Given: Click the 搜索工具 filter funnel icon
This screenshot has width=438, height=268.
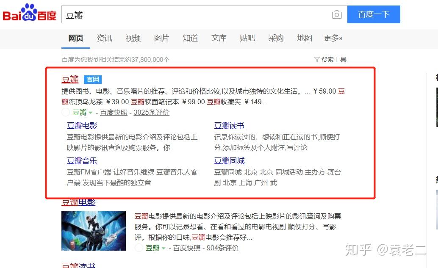Looking at the screenshot, I should pos(316,59).
